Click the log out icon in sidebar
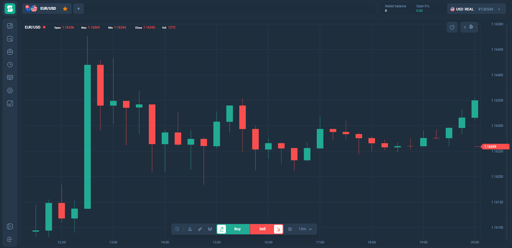This screenshot has height=248, width=512. coord(10,239)
